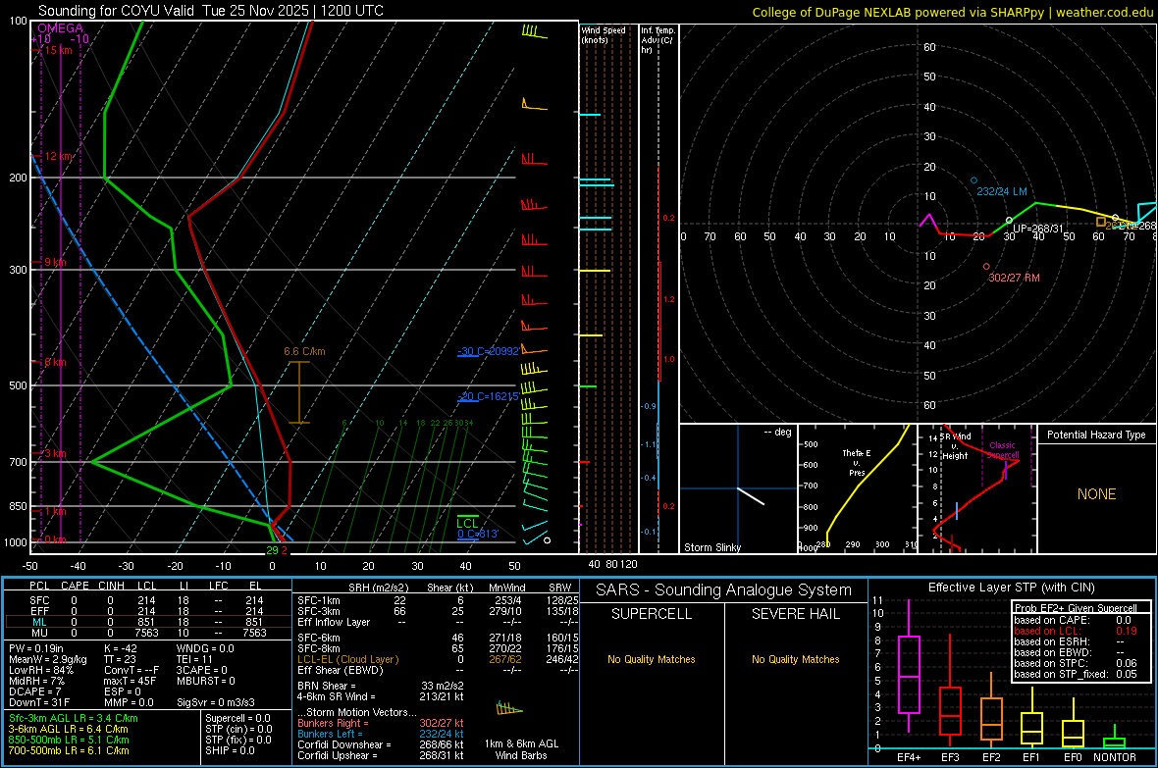The image size is (1158, 768).
Task: Click the red 'based on LCL:' line
Action: point(1075,631)
